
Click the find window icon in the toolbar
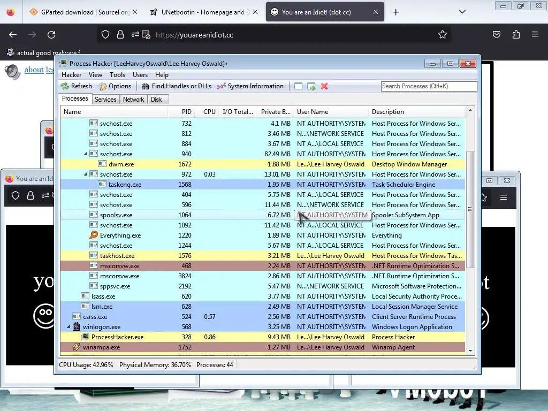click(298, 86)
